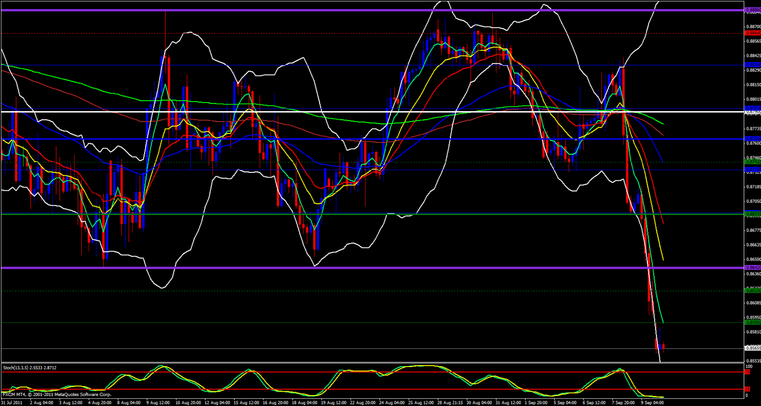Select the red dotted horizontal line
The image size is (761, 406).
(333, 33)
